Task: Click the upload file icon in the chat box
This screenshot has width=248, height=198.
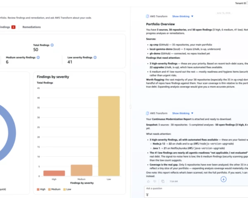Action: click(148, 195)
